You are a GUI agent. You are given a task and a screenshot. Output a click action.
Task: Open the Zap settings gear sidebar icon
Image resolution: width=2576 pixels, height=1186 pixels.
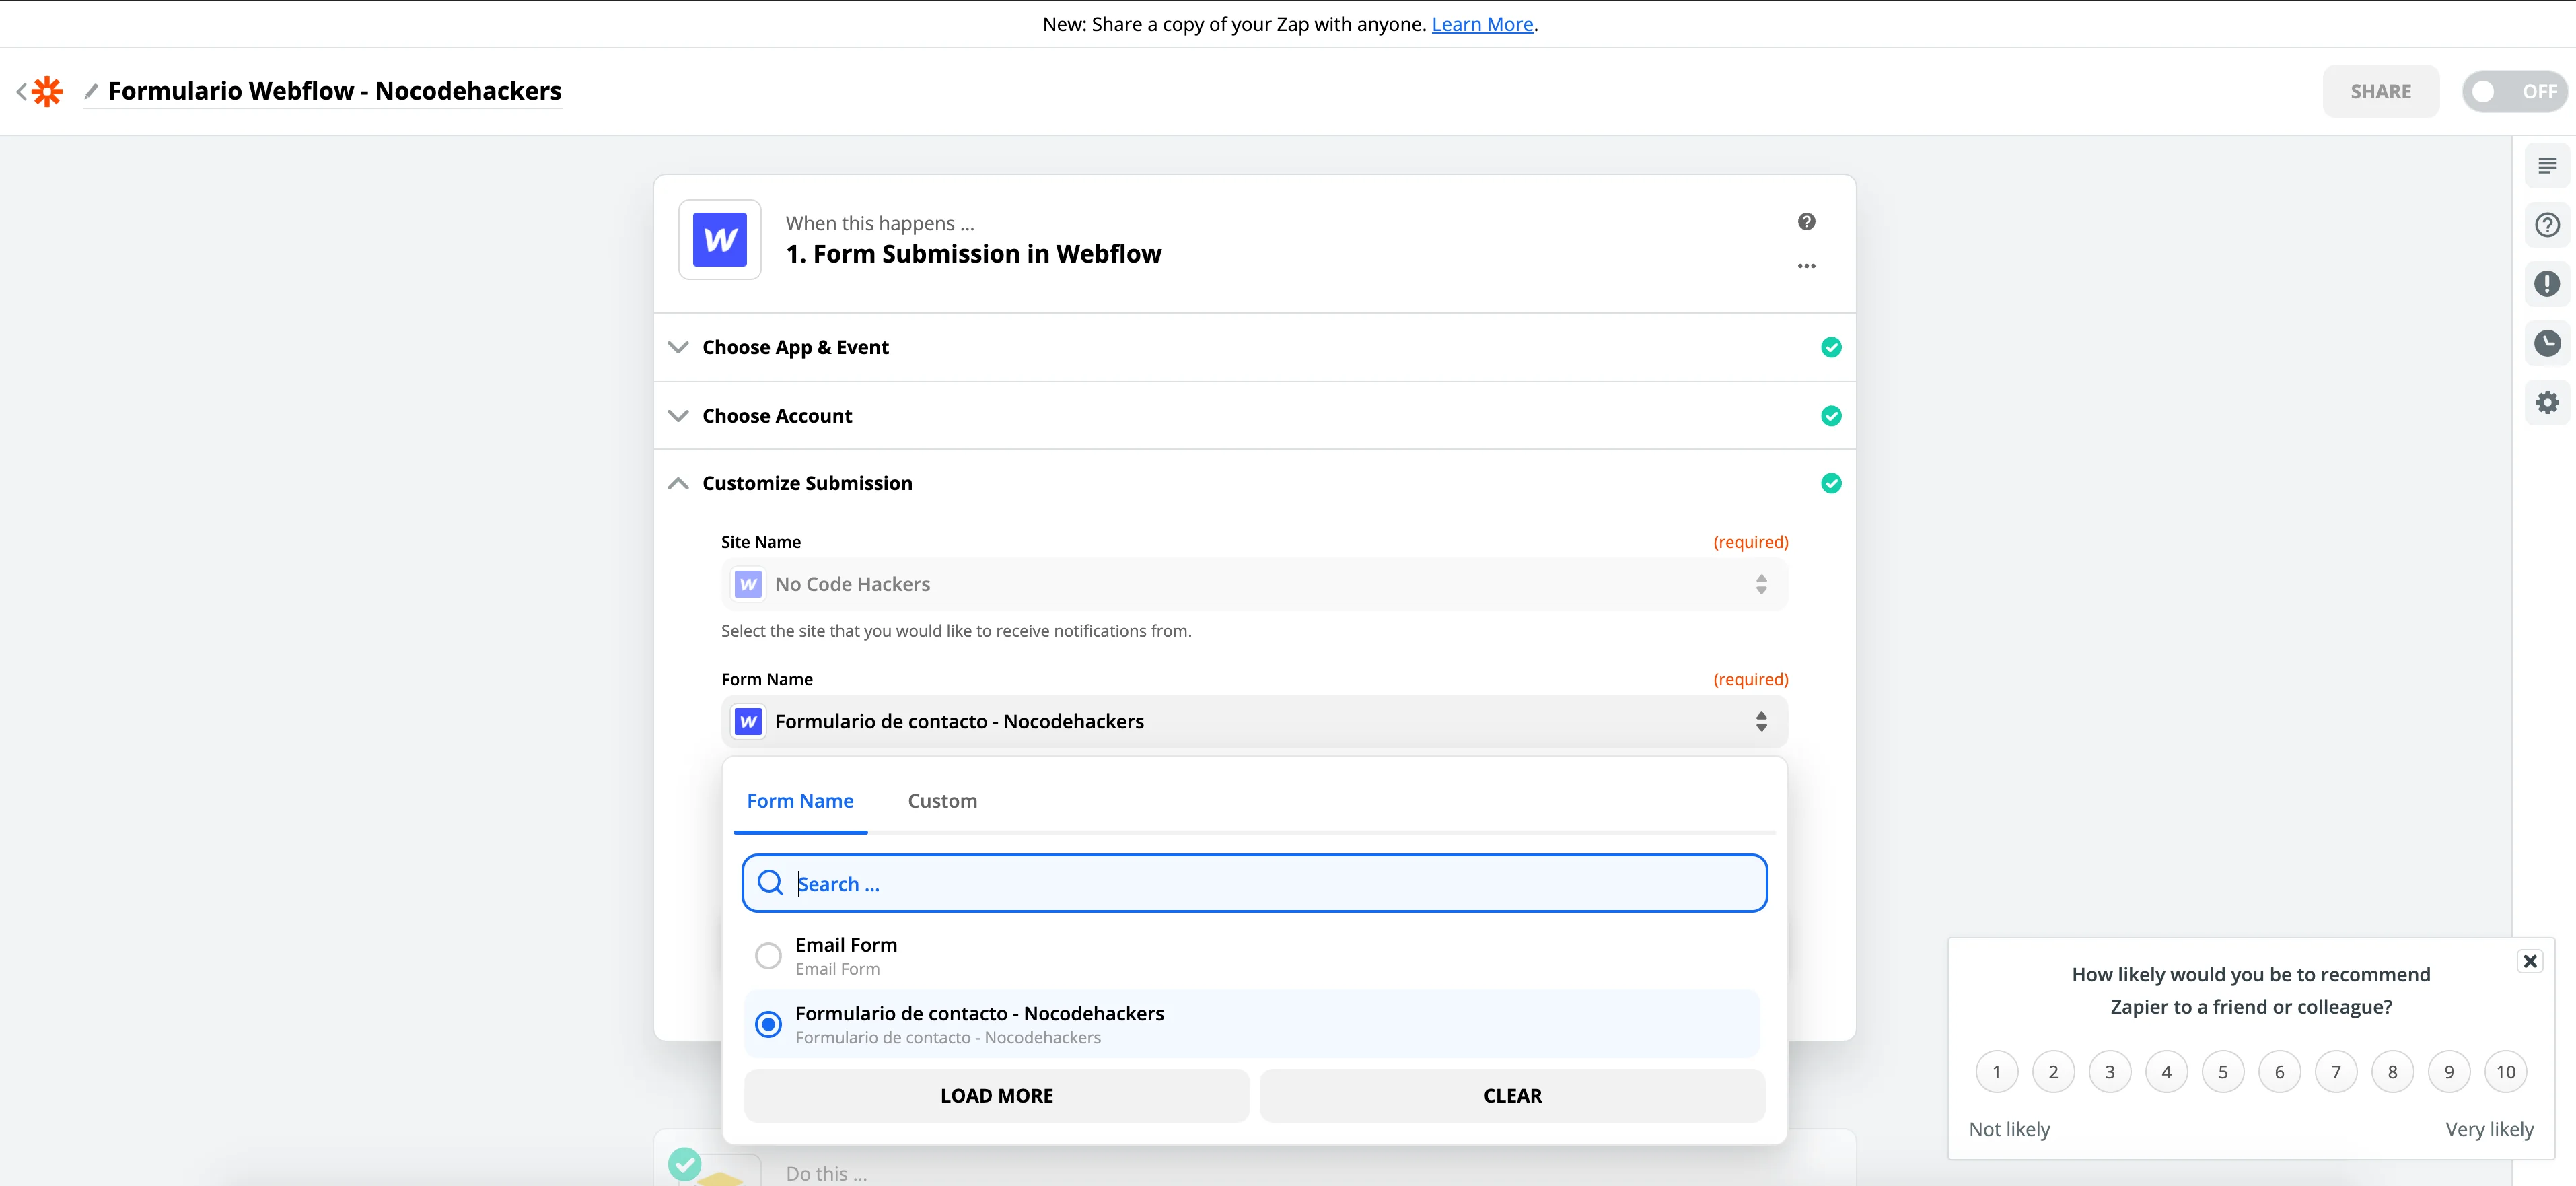[2546, 403]
